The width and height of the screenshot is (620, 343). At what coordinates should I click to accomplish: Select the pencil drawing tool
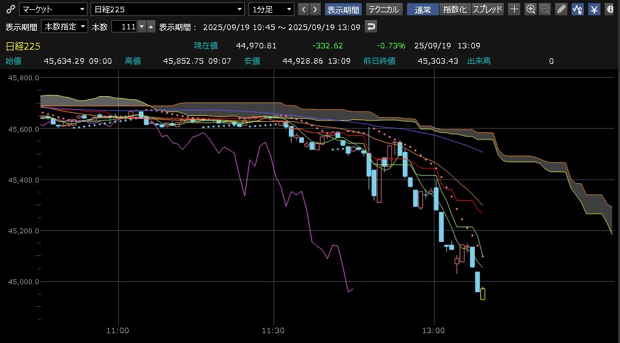click(561, 10)
